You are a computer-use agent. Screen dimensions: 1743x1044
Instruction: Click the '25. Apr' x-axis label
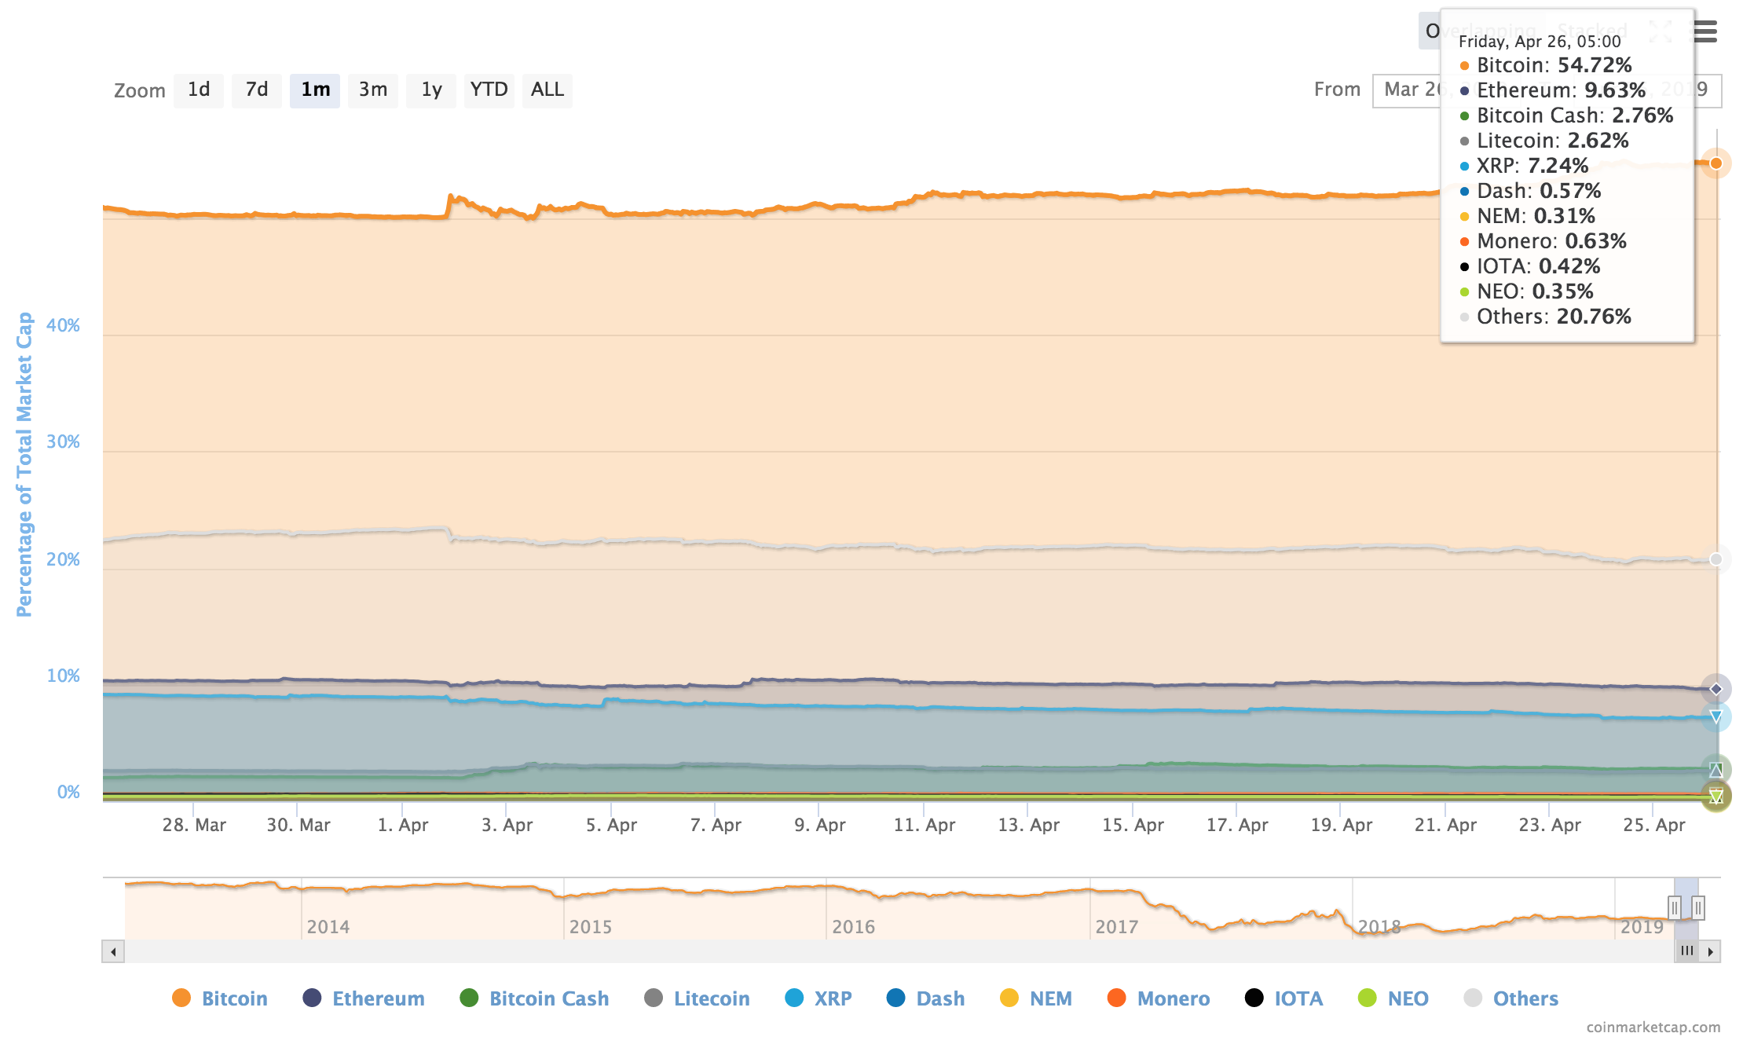click(x=1654, y=825)
